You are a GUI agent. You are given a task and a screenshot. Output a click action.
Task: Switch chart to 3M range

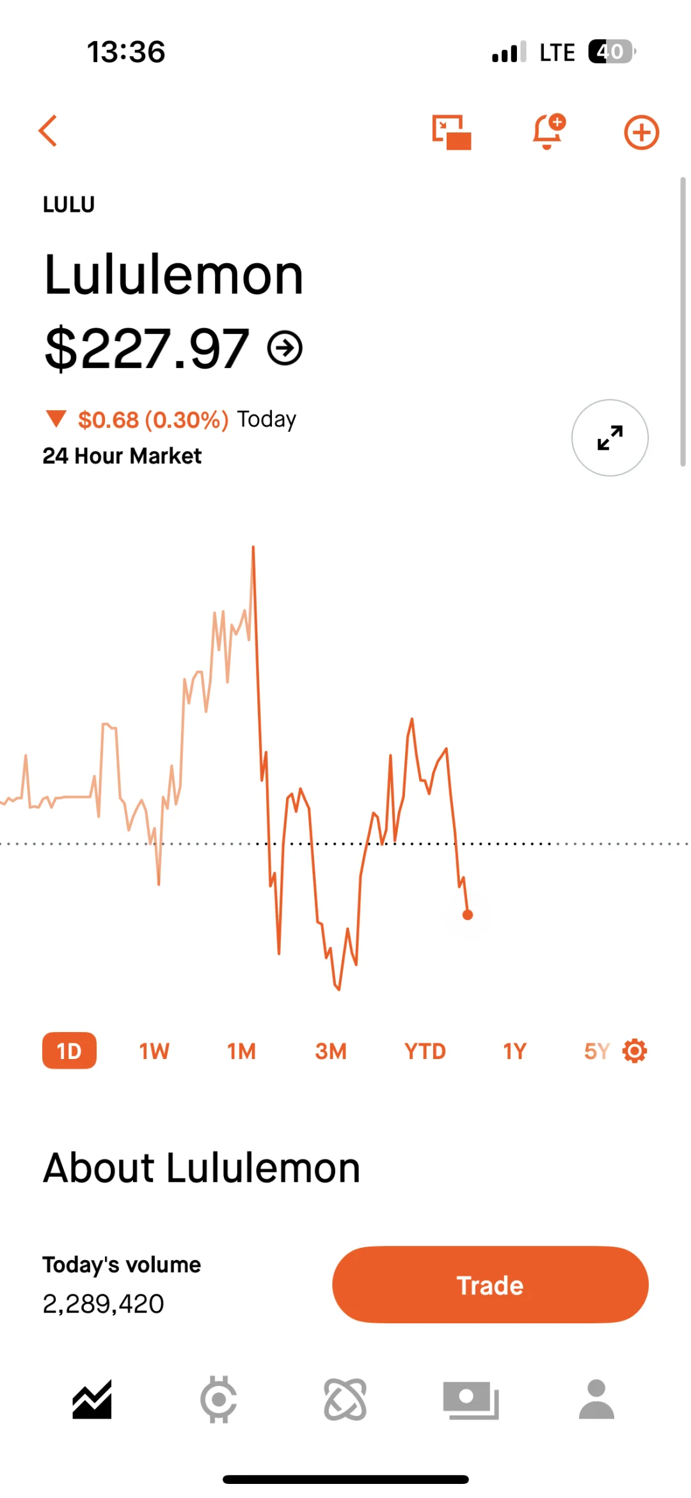pyautogui.click(x=330, y=1051)
